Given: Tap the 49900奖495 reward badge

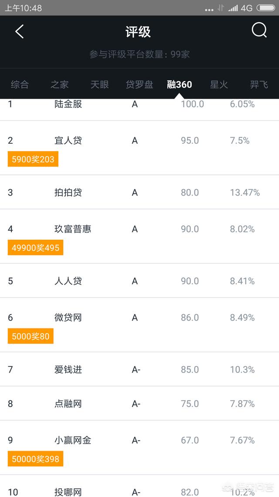Looking at the screenshot, I should [x=35, y=248].
